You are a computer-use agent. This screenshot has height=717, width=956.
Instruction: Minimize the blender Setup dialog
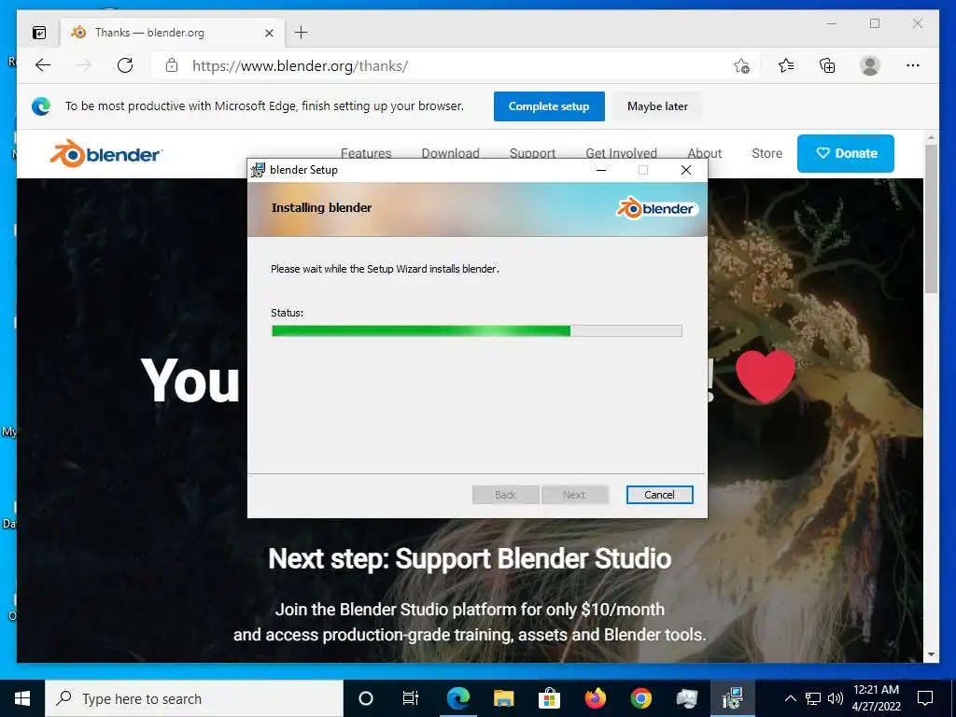tap(601, 170)
